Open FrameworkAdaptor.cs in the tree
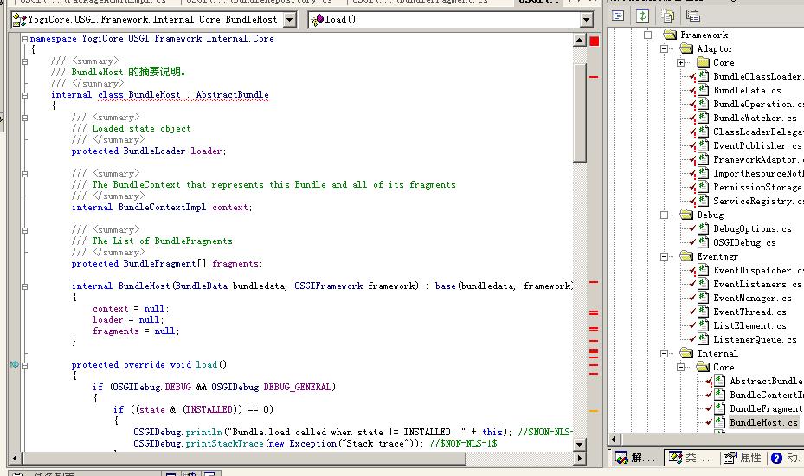The width and height of the screenshot is (804, 476). point(758,159)
